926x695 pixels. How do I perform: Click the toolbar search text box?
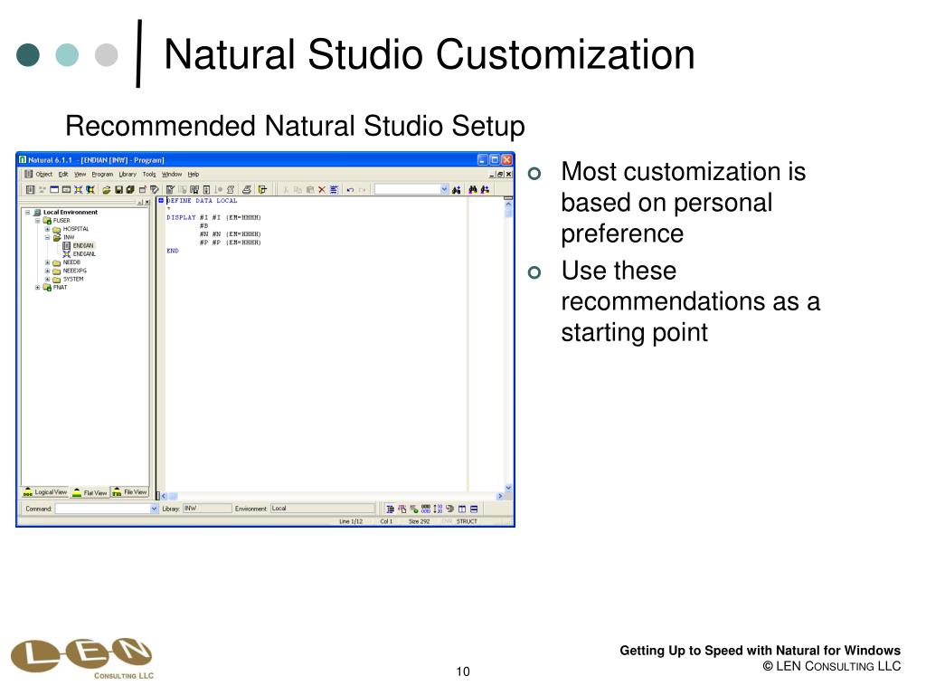(x=408, y=189)
